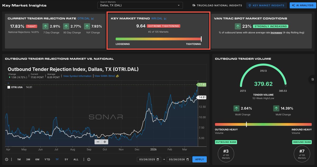The width and height of the screenshot is (317, 167).
Task: Click green up arrow beside 23% spot conditions
Action: (238, 26)
